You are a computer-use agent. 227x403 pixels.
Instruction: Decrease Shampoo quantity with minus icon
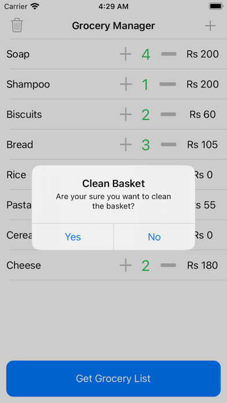(x=168, y=84)
